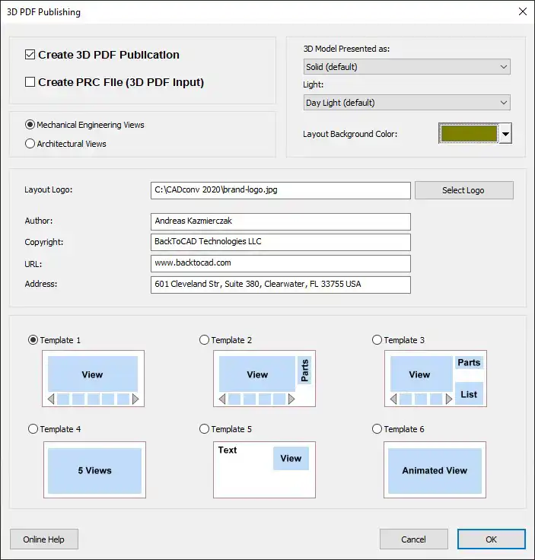Open the 3D Model Presented as dropdown
The width and height of the screenshot is (535, 560).
click(x=407, y=67)
